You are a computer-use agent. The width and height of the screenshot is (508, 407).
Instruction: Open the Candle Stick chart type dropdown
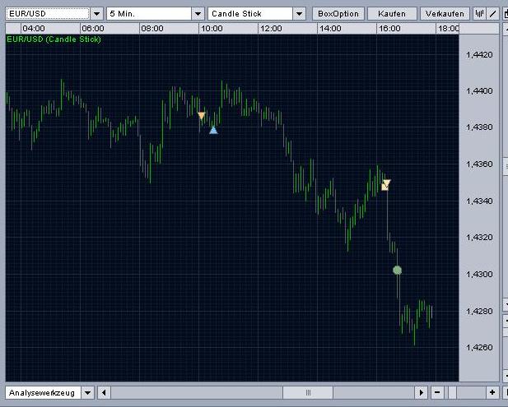coord(300,14)
